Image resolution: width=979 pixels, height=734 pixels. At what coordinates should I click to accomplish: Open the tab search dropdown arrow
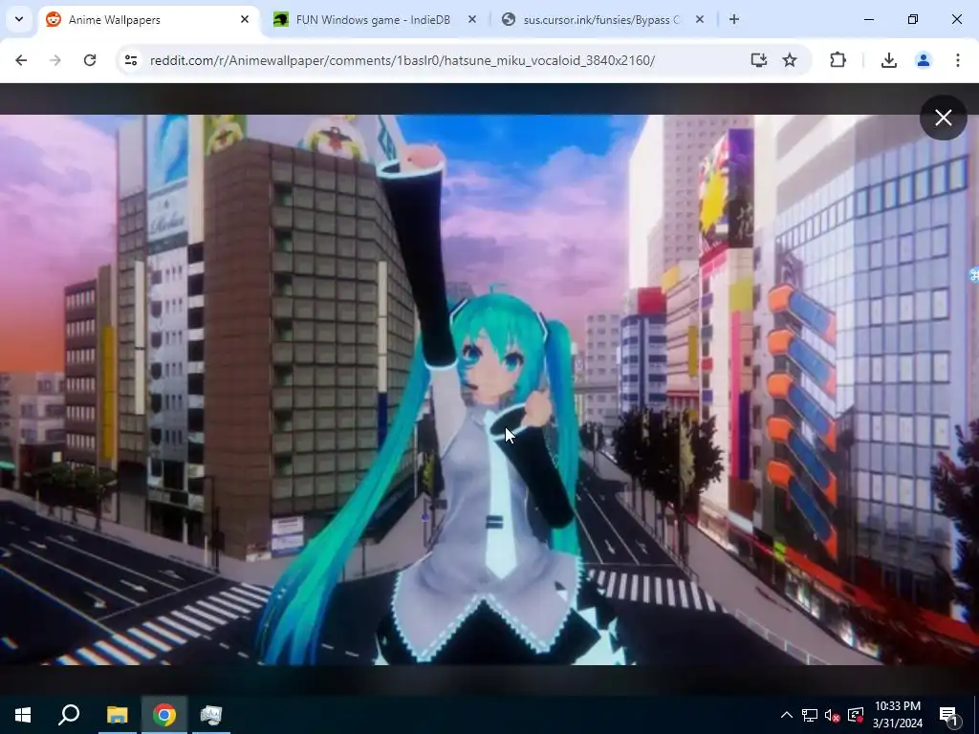[19, 19]
